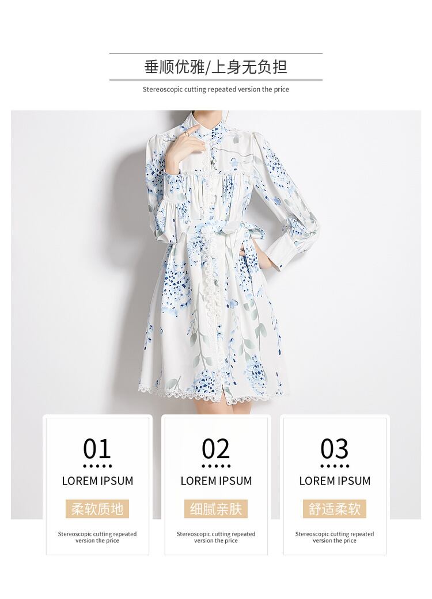Click the 03 number in the third card
Image resolution: width=432 pixels, height=599 pixels.
pyautogui.click(x=335, y=448)
